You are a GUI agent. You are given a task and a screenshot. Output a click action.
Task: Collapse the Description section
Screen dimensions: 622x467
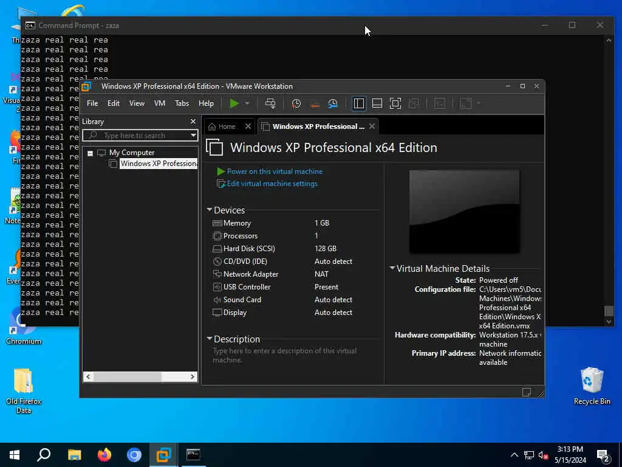coord(209,339)
